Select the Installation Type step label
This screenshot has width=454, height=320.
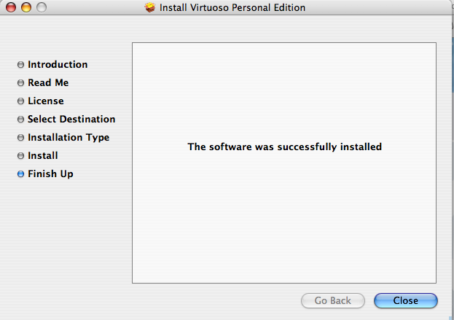69,138
